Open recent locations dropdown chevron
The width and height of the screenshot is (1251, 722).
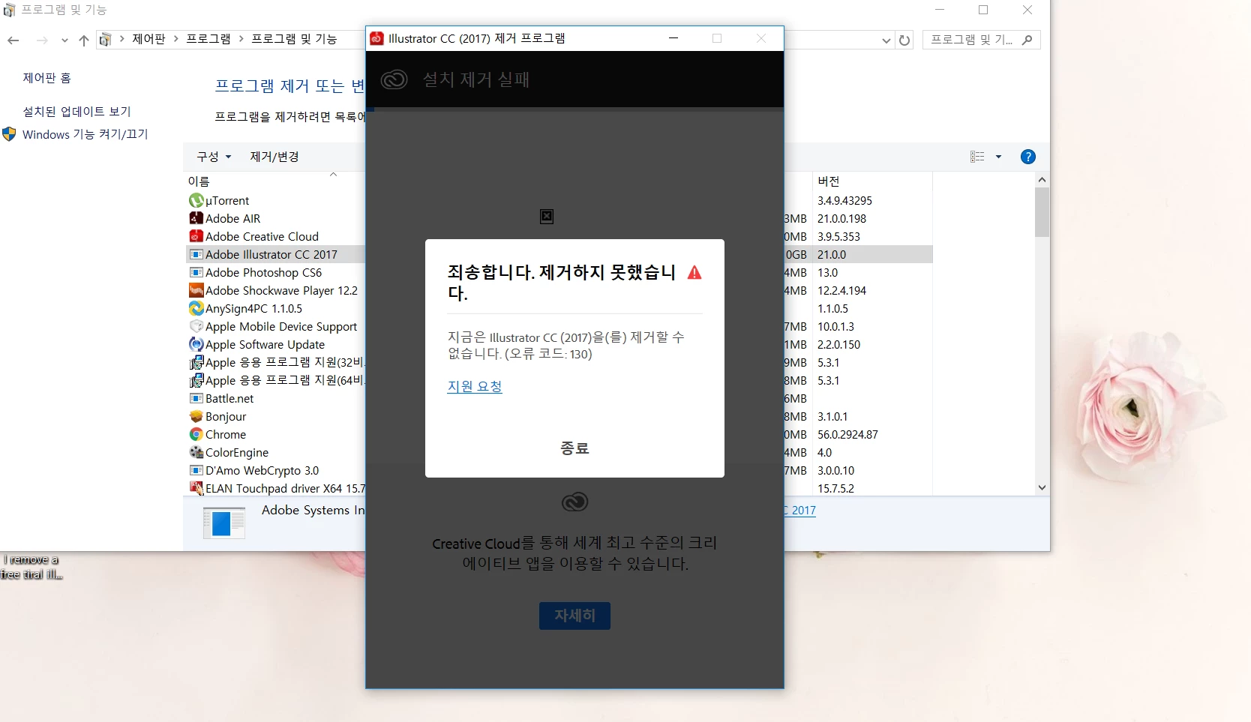[x=64, y=40]
